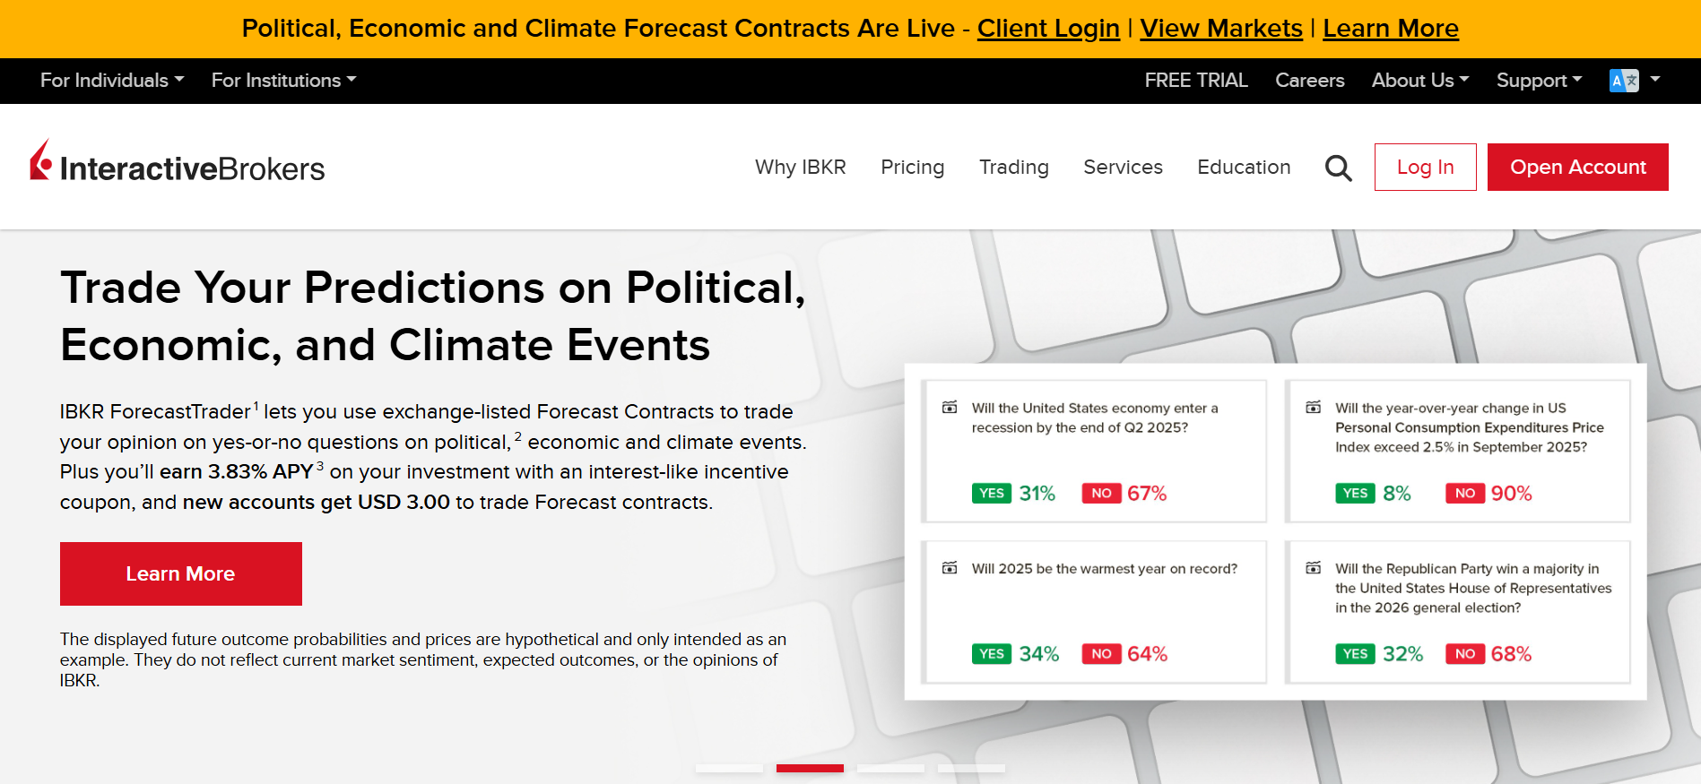Click the red Learn More hero button
This screenshot has height=784, width=1701.
click(180, 573)
